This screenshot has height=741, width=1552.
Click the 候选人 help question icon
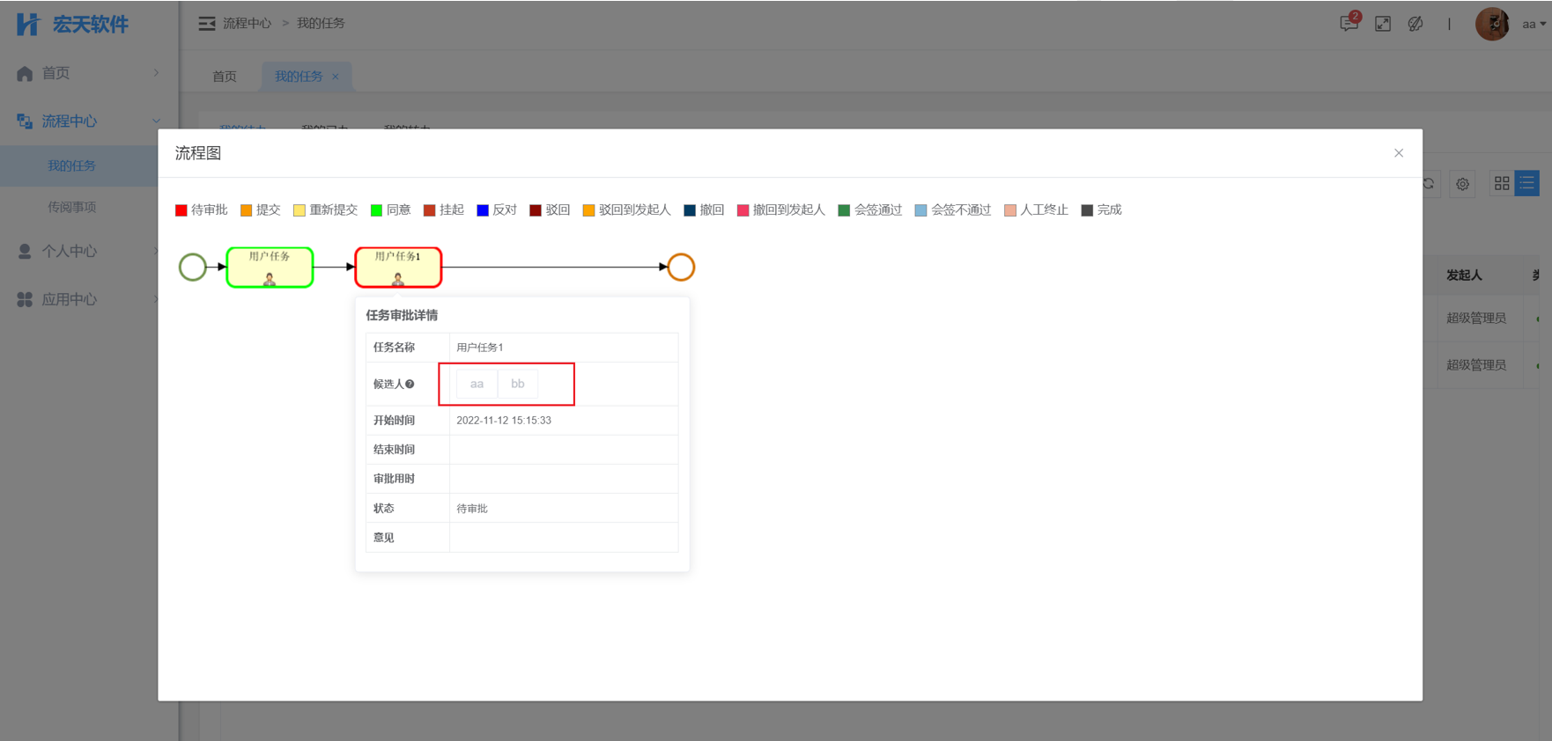[x=410, y=385]
